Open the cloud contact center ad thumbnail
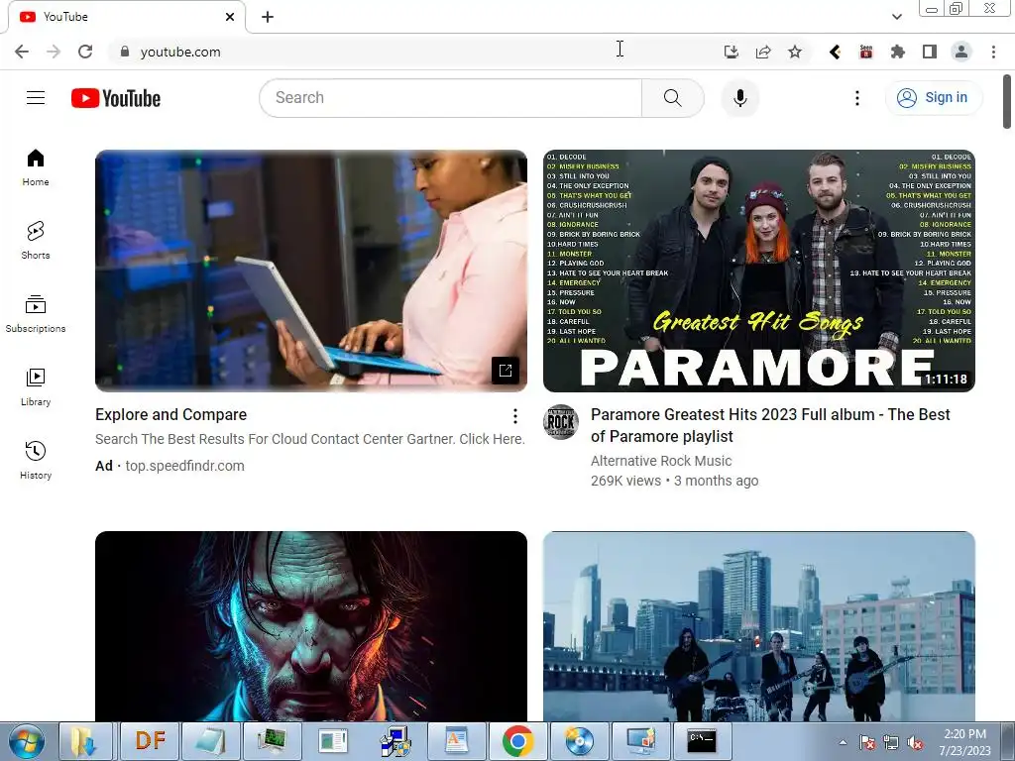 coord(310,271)
